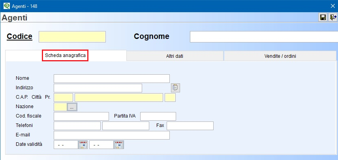Click the underlined Codice label
Viewport: 338px width, 160px height.
tap(20, 37)
